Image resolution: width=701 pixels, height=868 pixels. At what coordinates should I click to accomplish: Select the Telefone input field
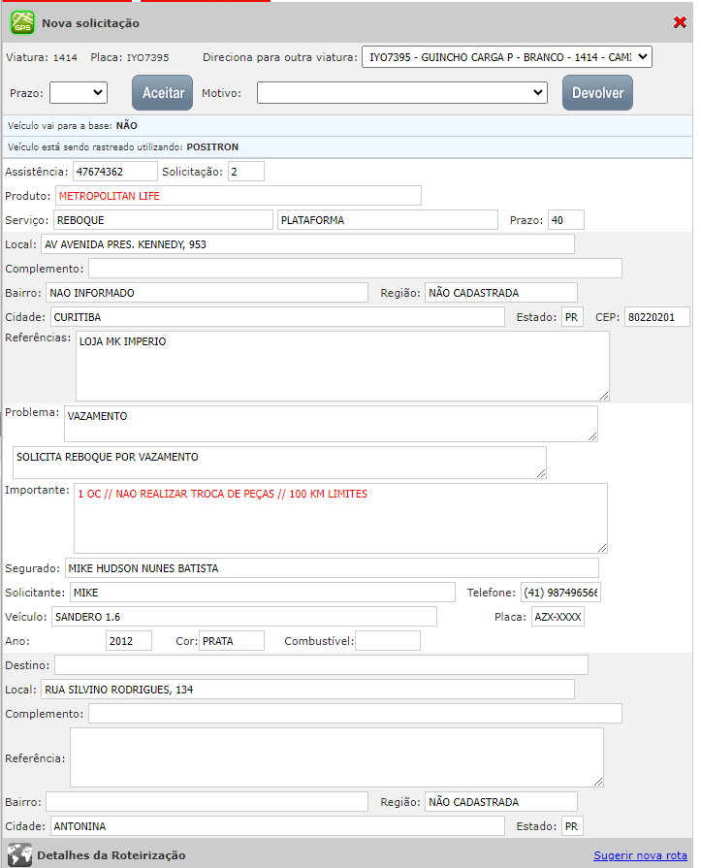click(x=560, y=593)
